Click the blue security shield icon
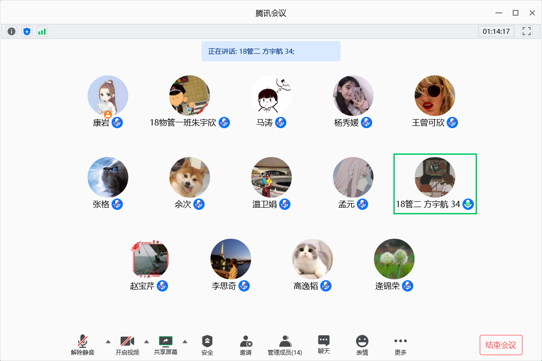Viewport: 542px width, 361px height. pos(27,32)
